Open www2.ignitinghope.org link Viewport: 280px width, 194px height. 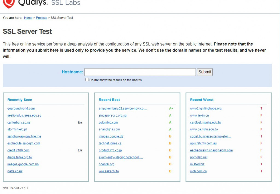pyautogui.click(x=206, y=109)
